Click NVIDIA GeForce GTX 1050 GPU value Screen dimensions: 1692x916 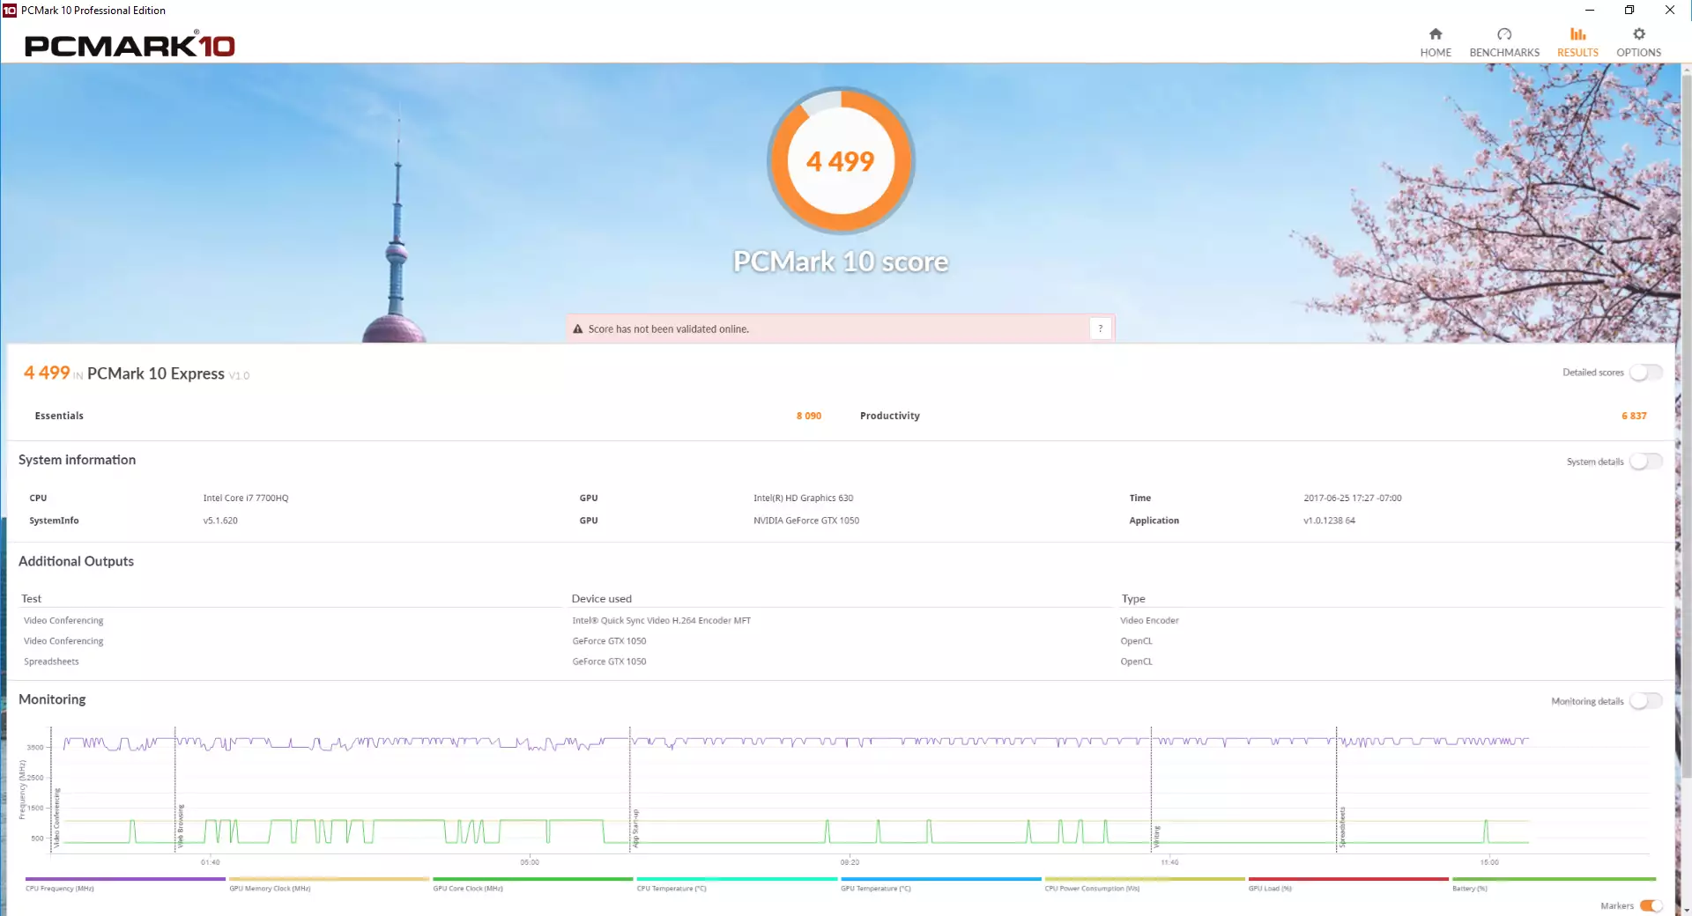(x=806, y=521)
